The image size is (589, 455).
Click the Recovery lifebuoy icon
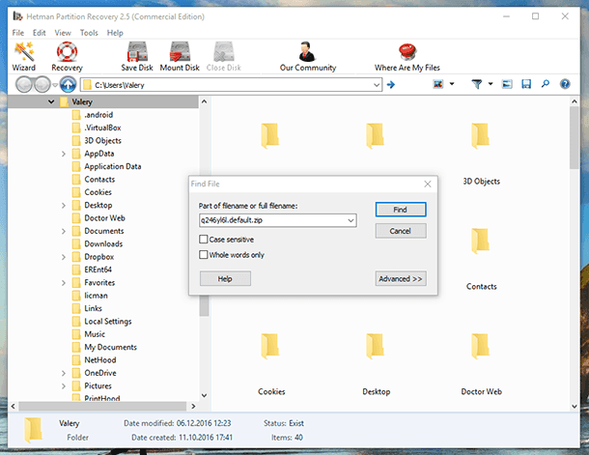tap(67, 52)
